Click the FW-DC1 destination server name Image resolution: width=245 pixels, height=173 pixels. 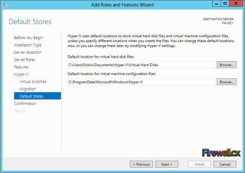(228, 23)
